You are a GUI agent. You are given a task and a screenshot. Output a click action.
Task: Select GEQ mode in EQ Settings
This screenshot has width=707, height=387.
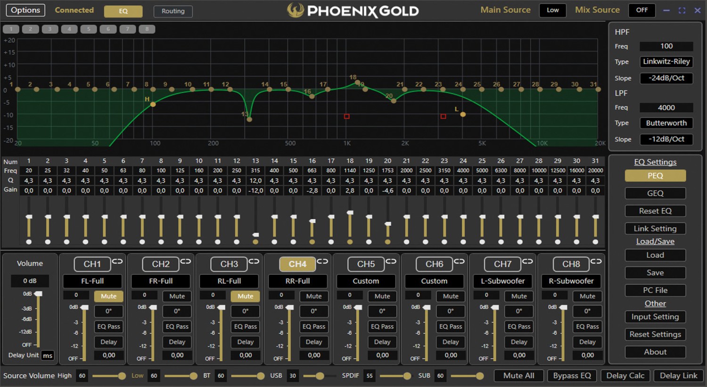tap(655, 193)
